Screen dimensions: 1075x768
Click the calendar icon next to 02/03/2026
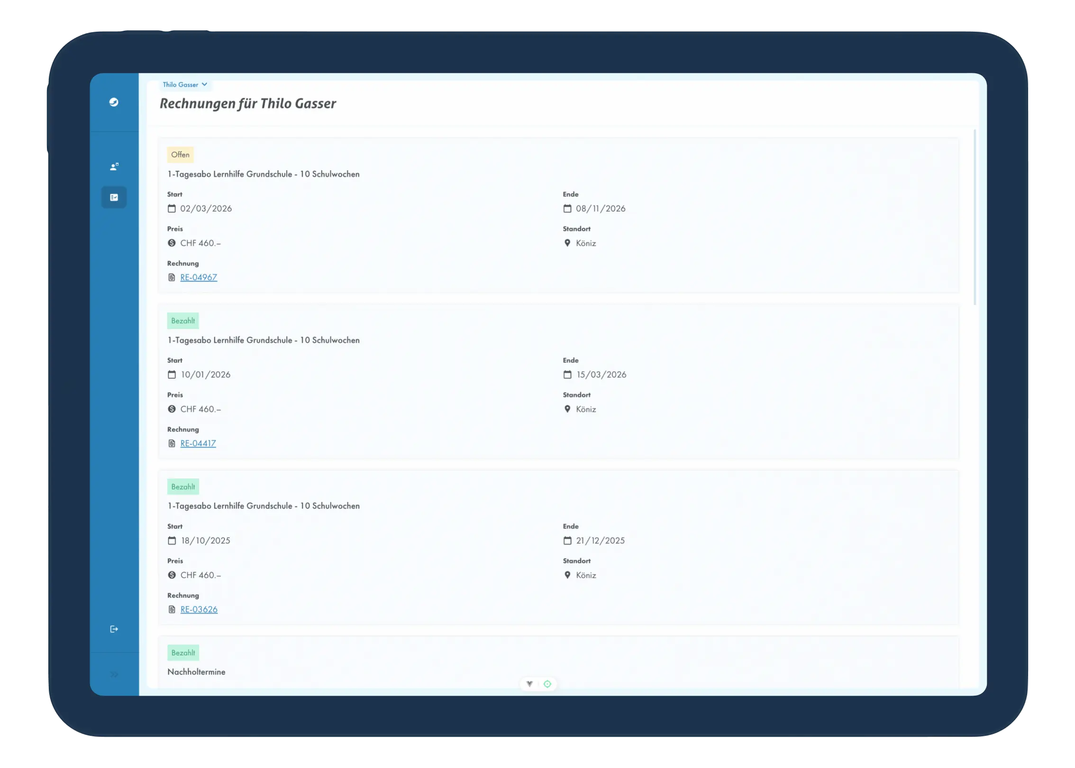click(x=172, y=208)
